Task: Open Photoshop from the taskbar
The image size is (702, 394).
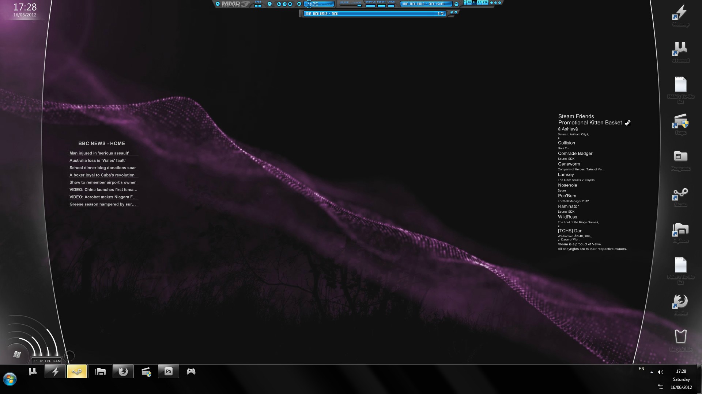Action: [168, 371]
